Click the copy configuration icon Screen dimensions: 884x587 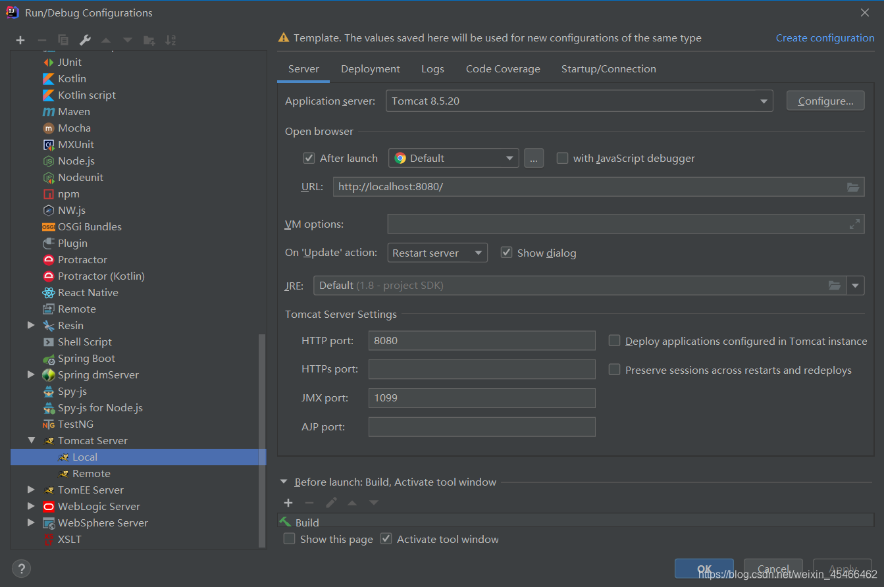point(63,40)
